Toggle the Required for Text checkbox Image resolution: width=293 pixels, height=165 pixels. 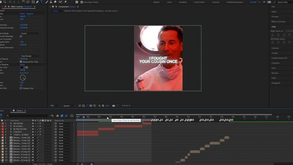point(21,62)
